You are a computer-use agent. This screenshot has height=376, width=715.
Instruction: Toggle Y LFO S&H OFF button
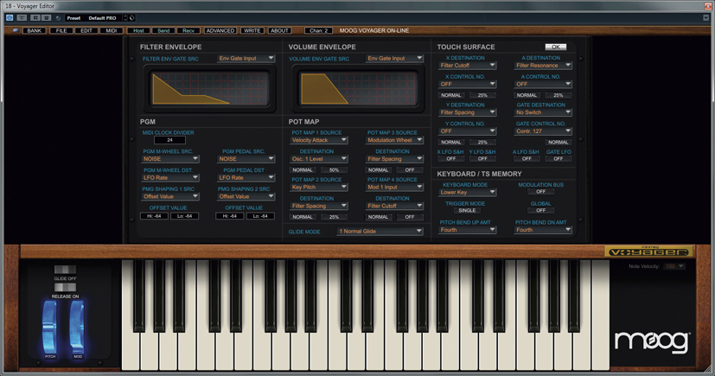(482, 159)
